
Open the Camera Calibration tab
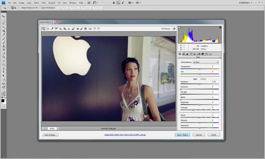click(202, 54)
